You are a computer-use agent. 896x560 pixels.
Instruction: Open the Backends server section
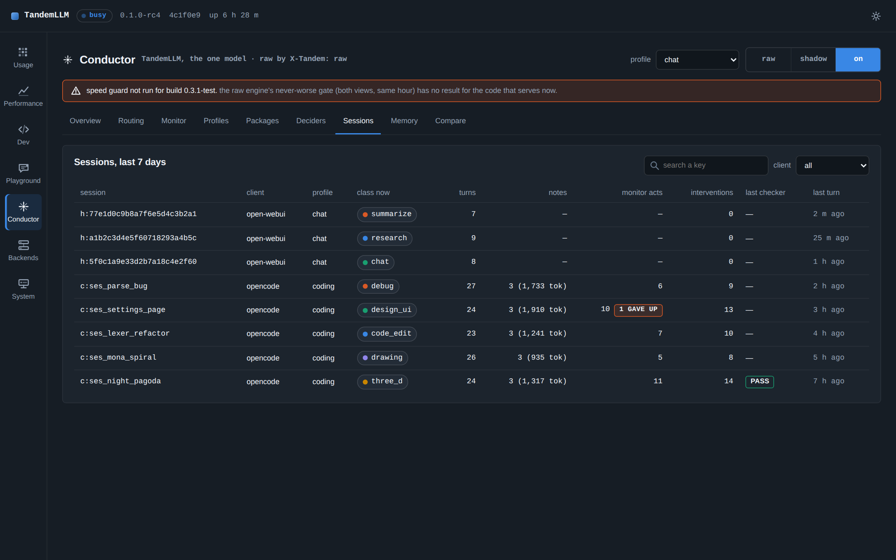[x=23, y=251]
